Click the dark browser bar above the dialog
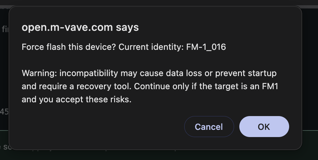This screenshot has width=318, height=160. coord(159,2)
